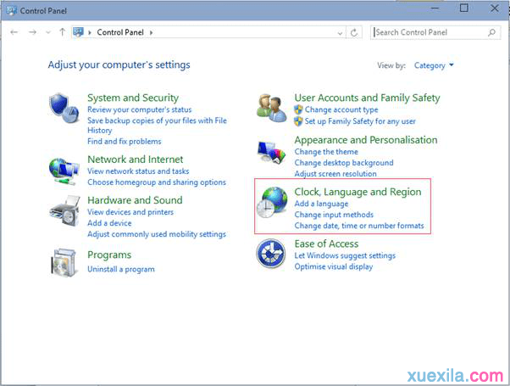510x386 pixels.
Task: Open Network and Internet heading
Action: point(136,159)
